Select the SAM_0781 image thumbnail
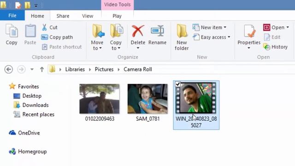 (x=147, y=99)
